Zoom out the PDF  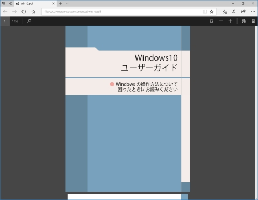[x=221, y=21]
